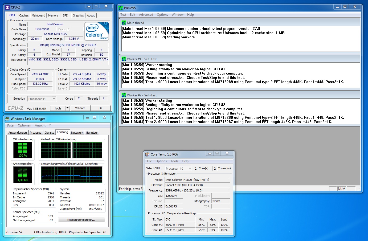
Task: Click the Code Name value Silvermont
Action: [42, 29]
